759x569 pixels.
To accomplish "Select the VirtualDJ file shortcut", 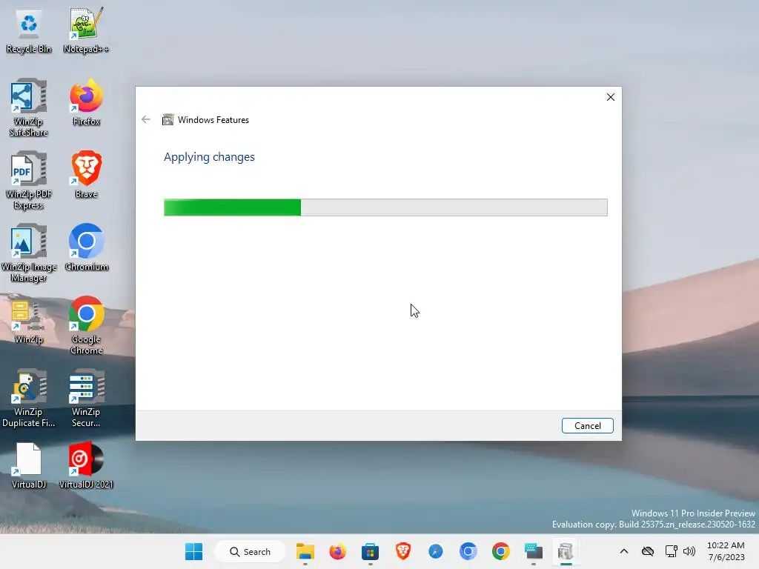I will [29, 465].
